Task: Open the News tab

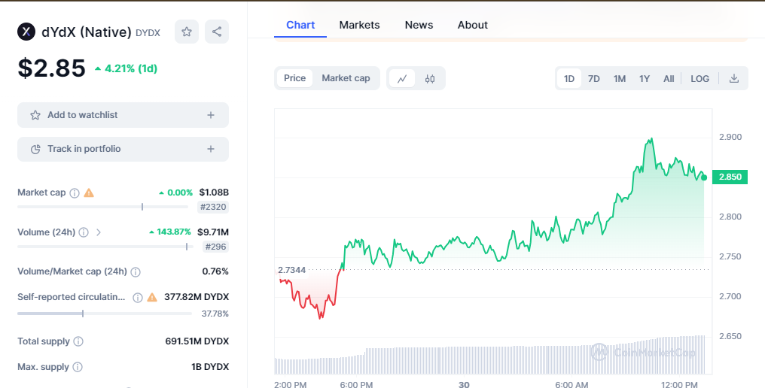Action: click(419, 25)
